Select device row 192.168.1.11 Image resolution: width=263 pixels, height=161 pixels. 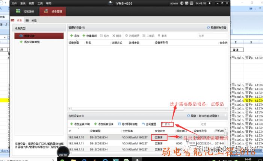click(146, 143)
